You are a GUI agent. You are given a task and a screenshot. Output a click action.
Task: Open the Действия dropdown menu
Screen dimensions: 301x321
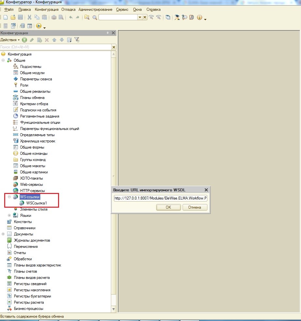(x=10, y=40)
